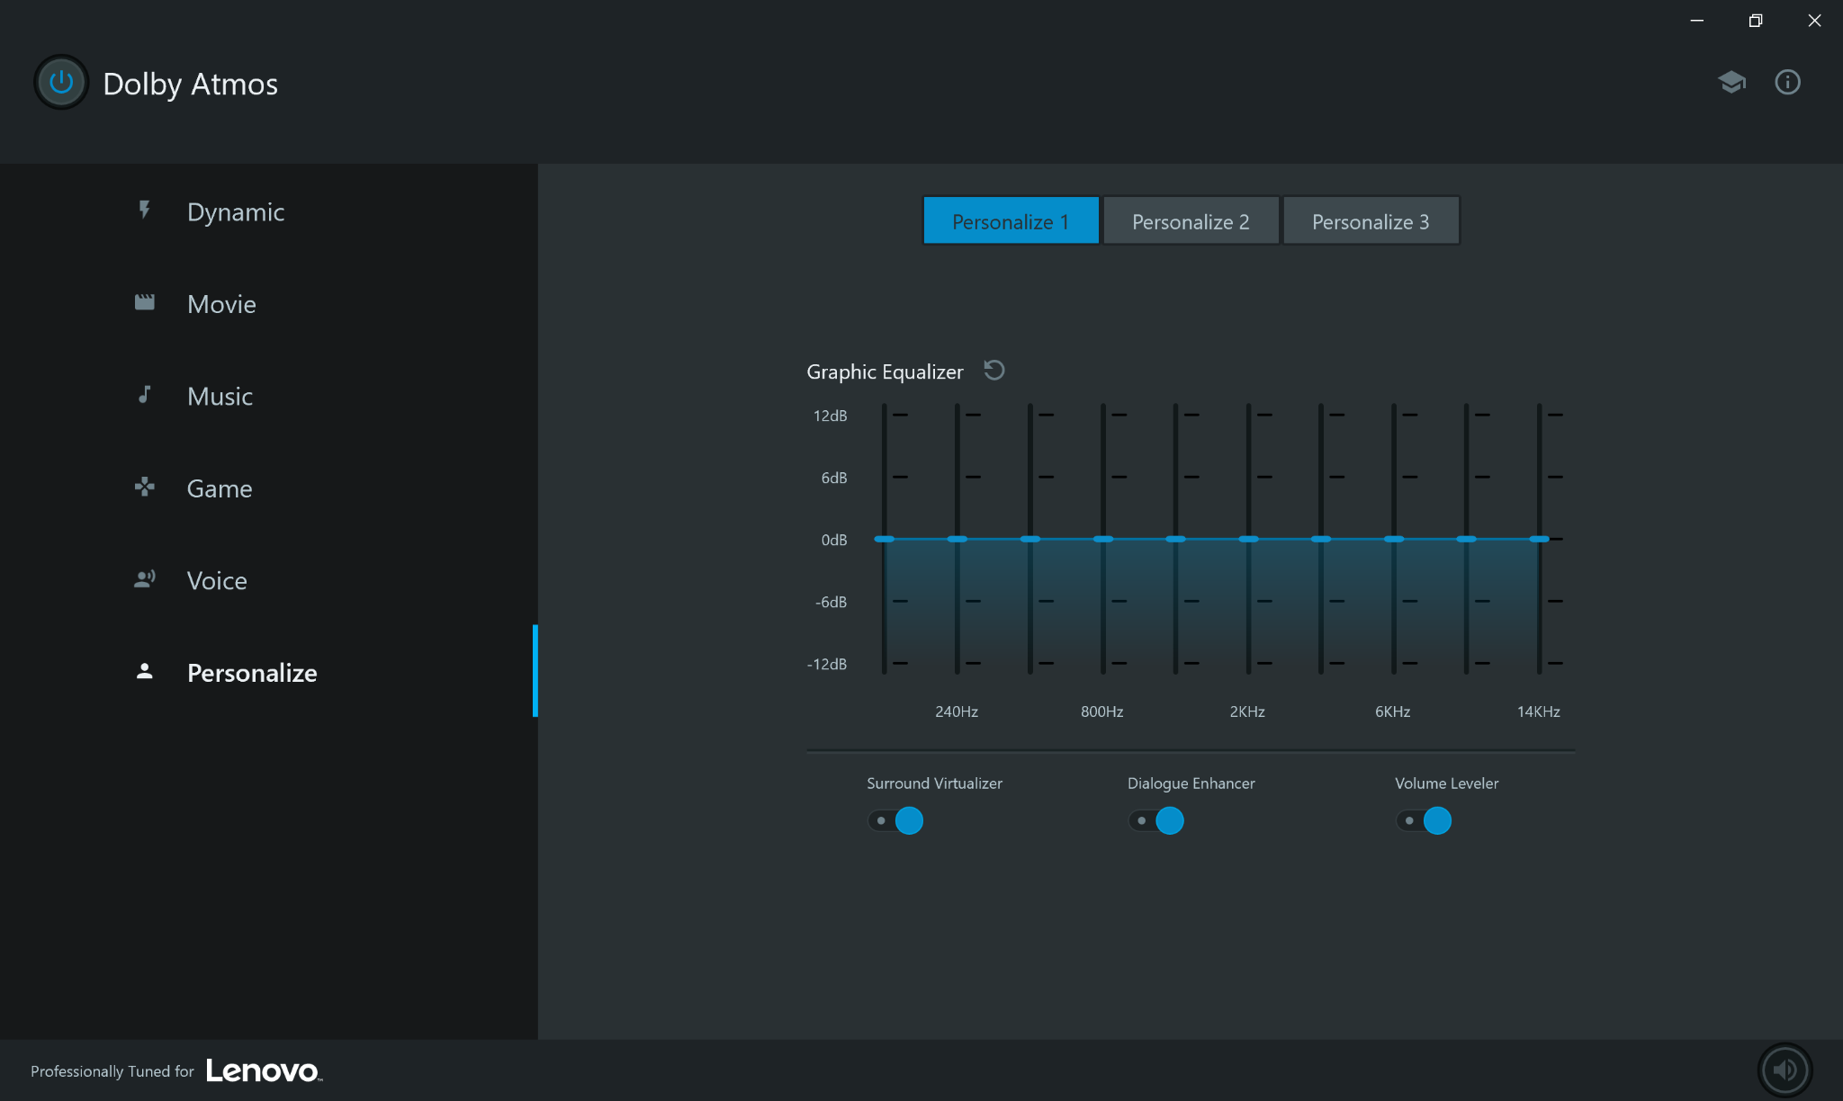Toggle the Volume Leveler switch
This screenshot has width=1843, height=1101.
1424,820
